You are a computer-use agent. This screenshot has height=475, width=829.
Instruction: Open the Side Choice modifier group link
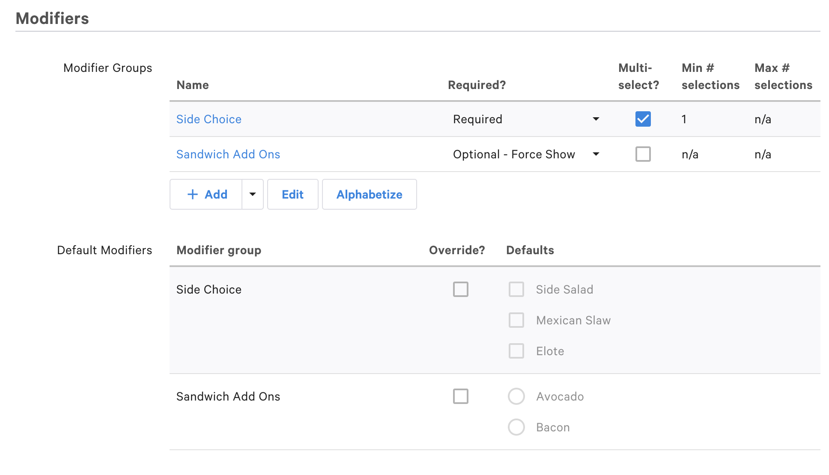(x=209, y=119)
